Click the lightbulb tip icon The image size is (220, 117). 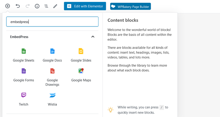point(111,110)
